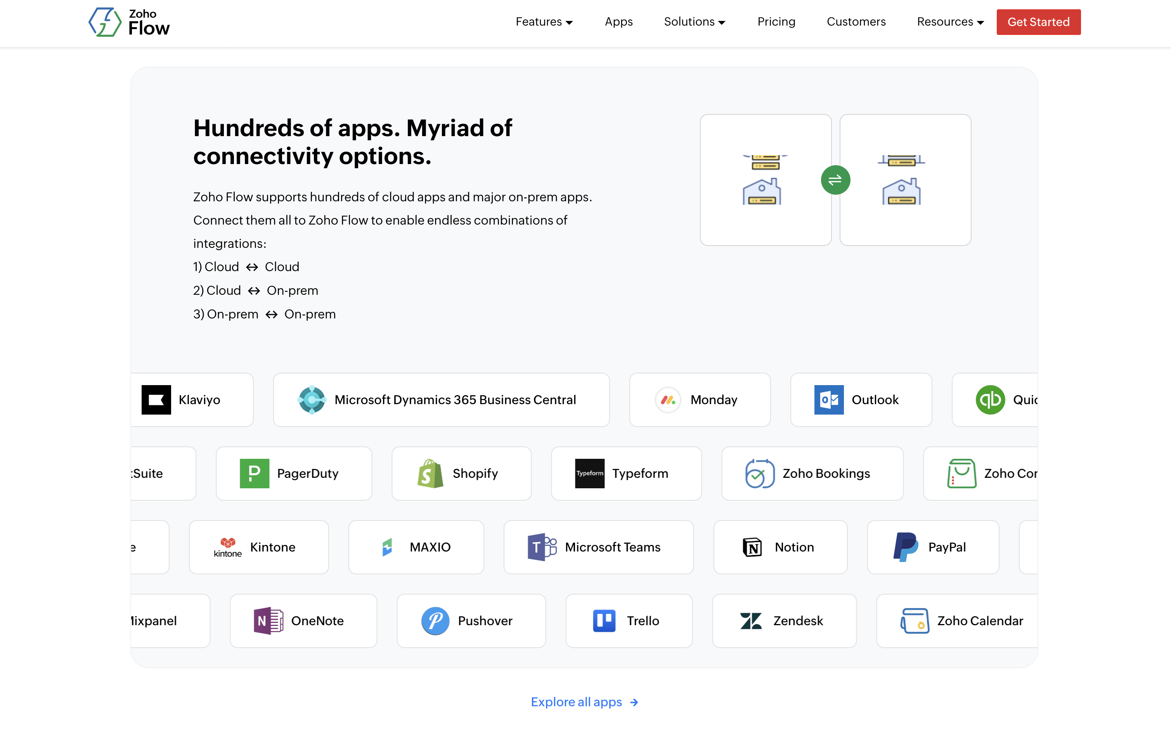The image size is (1171, 733).
Task: Click the OneNote app icon
Action: (x=268, y=621)
